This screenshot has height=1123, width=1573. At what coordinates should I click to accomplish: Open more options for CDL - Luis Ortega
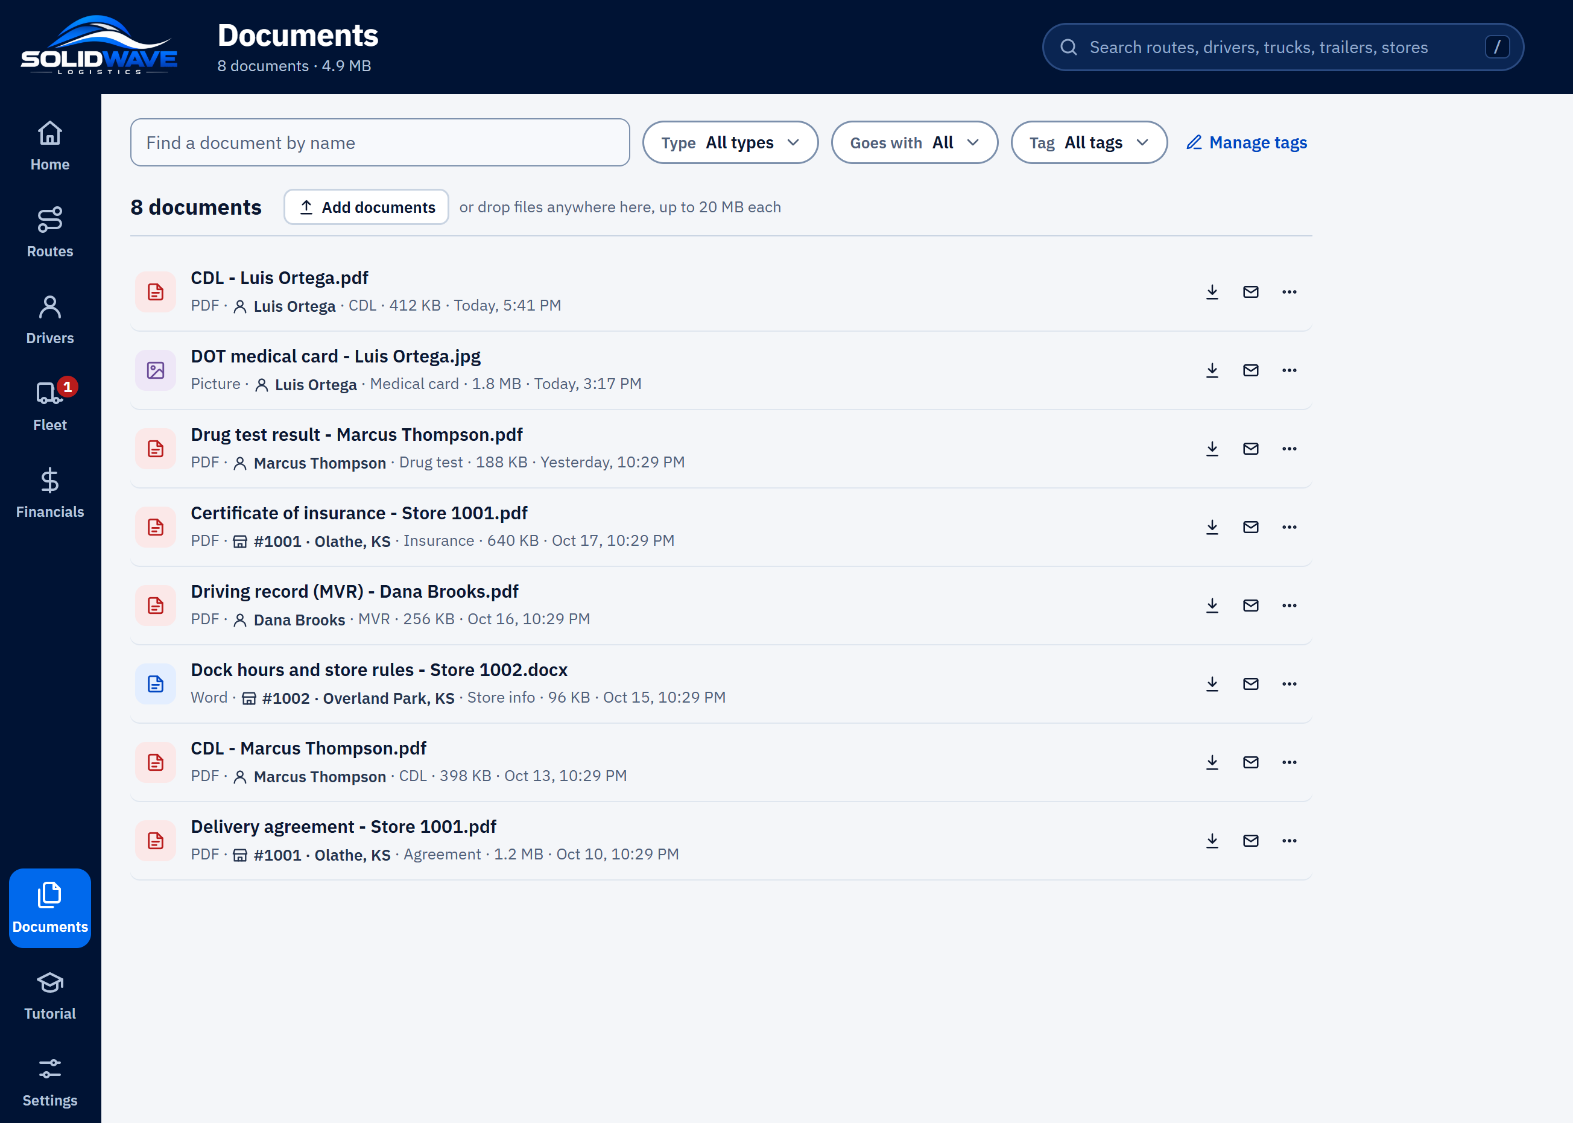point(1290,292)
